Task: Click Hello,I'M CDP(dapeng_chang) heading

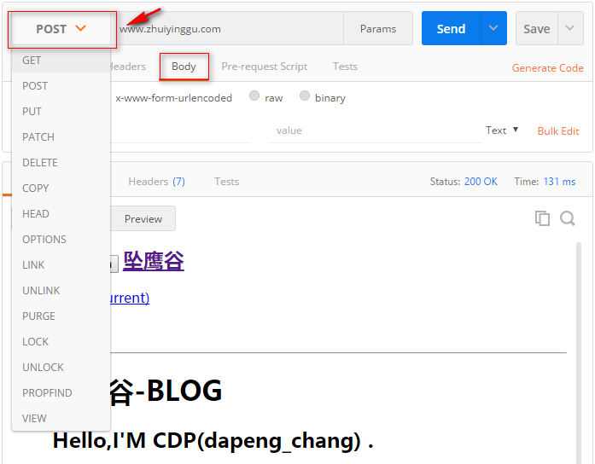Action: (213, 441)
